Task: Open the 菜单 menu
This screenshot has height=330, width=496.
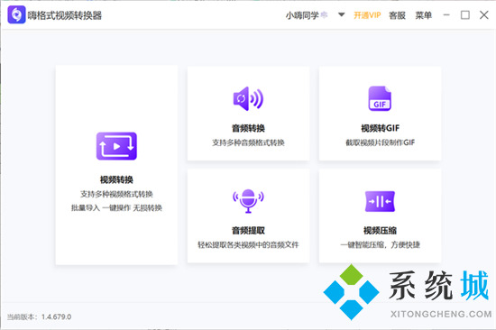Action: pos(423,15)
